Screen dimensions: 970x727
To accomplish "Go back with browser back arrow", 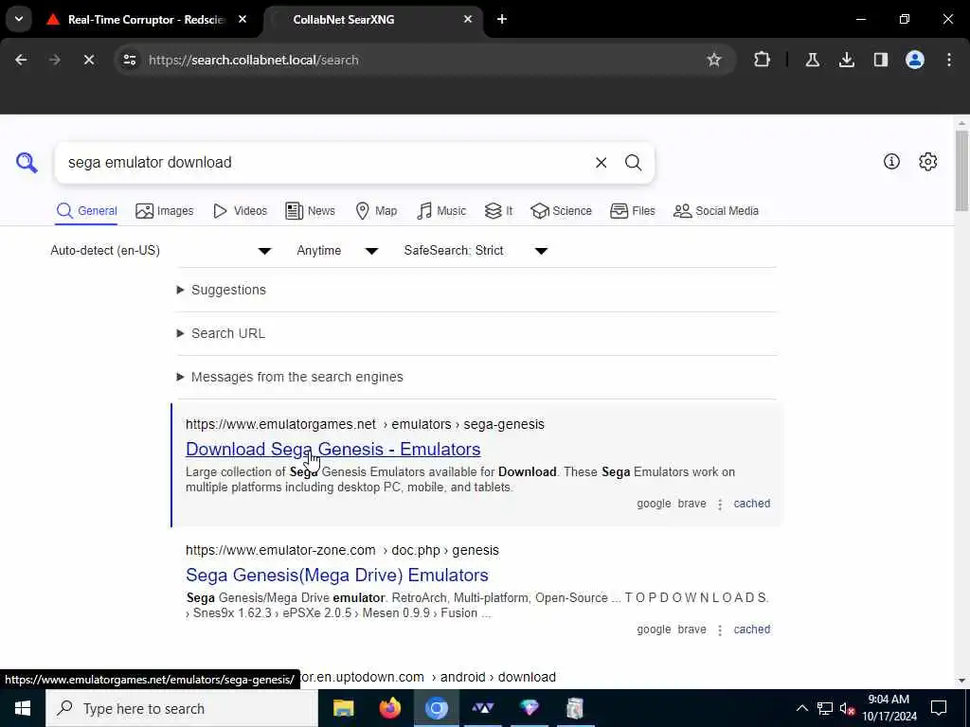I will 21,60.
